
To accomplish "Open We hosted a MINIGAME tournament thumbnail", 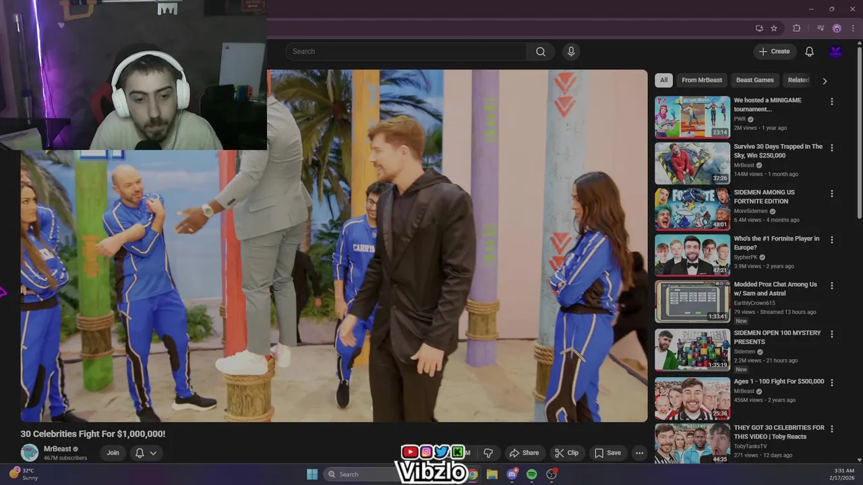I will (x=692, y=117).
